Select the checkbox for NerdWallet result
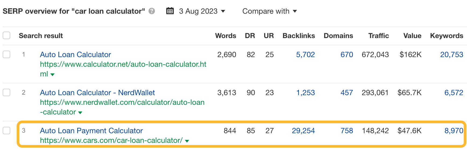This screenshot has width=467, height=149. tap(6, 92)
